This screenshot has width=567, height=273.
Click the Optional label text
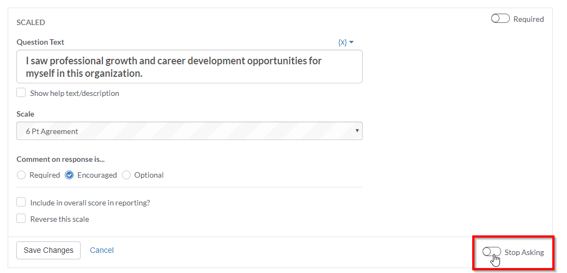pyautogui.click(x=149, y=175)
